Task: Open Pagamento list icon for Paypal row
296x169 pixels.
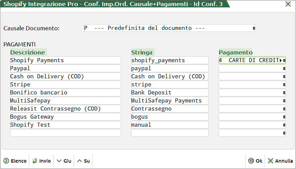Action: [x=284, y=69]
